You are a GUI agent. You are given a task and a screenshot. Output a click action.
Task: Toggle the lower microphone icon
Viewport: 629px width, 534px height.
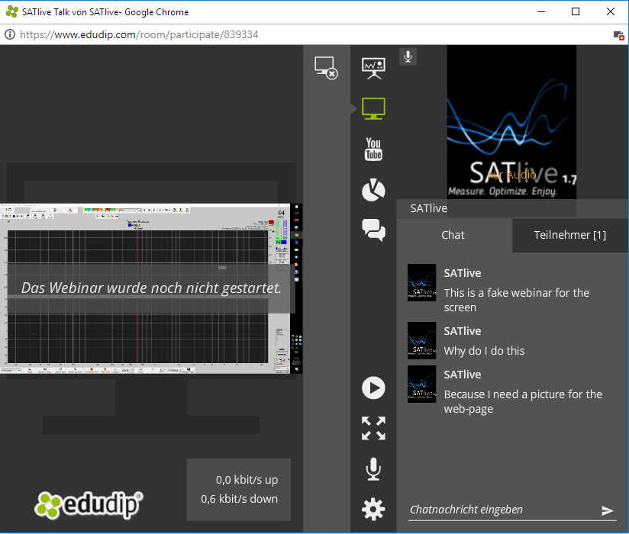373,468
